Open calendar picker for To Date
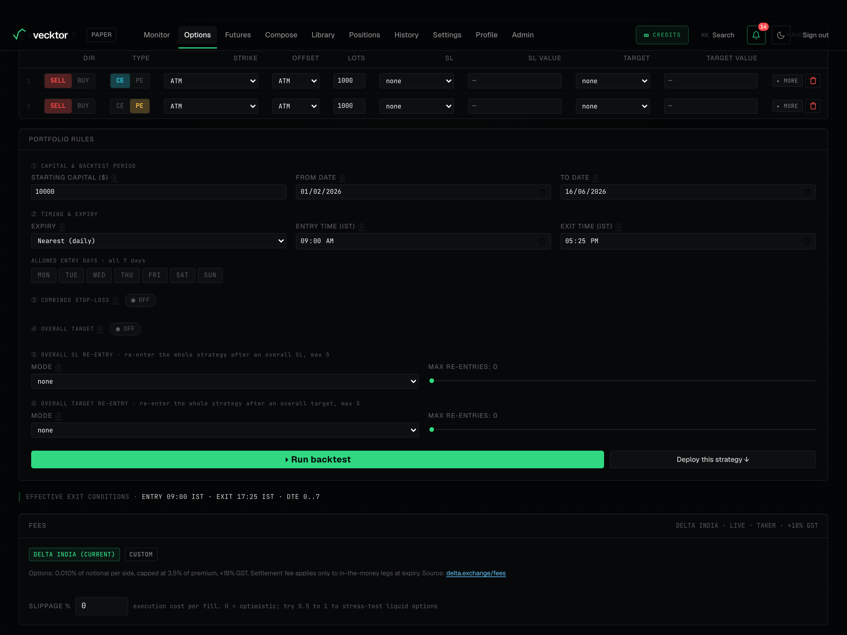 (807, 192)
